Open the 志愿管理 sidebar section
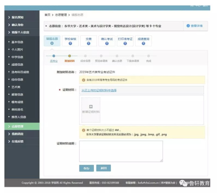This screenshot has width=217, height=193. tap(22, 126)
